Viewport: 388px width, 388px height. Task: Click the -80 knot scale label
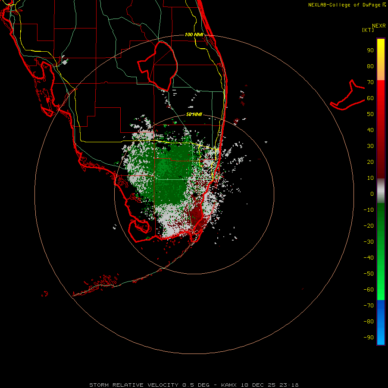coord(369,322)
